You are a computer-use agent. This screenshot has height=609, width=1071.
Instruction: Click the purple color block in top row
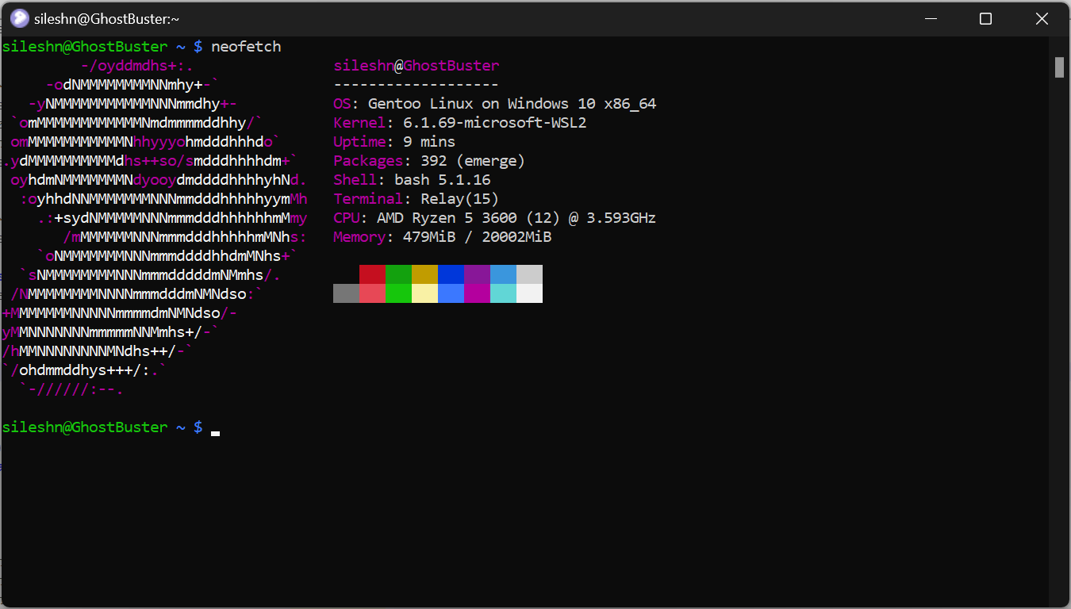477,274
